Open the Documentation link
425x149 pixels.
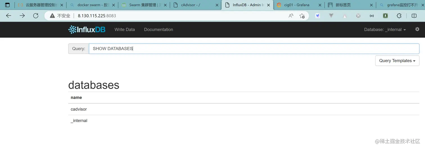click(x=159, y=30)
